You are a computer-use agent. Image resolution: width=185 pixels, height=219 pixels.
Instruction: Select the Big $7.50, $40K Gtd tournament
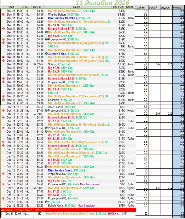60,68
